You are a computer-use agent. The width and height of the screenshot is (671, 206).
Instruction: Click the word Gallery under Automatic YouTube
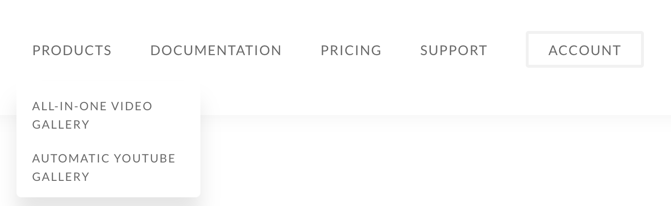coord(61,177)
